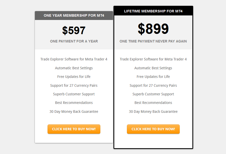This screenshot has width=226, height=154.
Task: Select the Lifetime Membership for MT4 header
Action: point(153,11)
